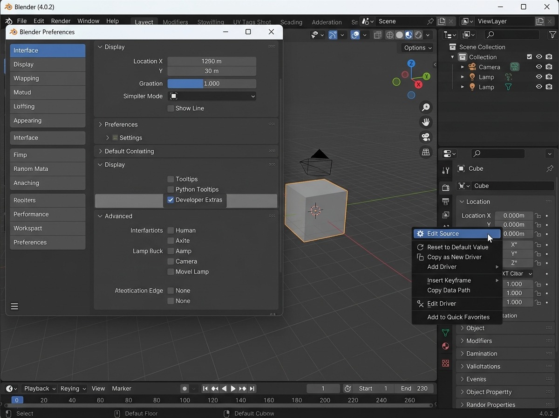Toggle the X-ray icon in the viewport header
This screenshot has width=559, height=418.
[378, 35]
